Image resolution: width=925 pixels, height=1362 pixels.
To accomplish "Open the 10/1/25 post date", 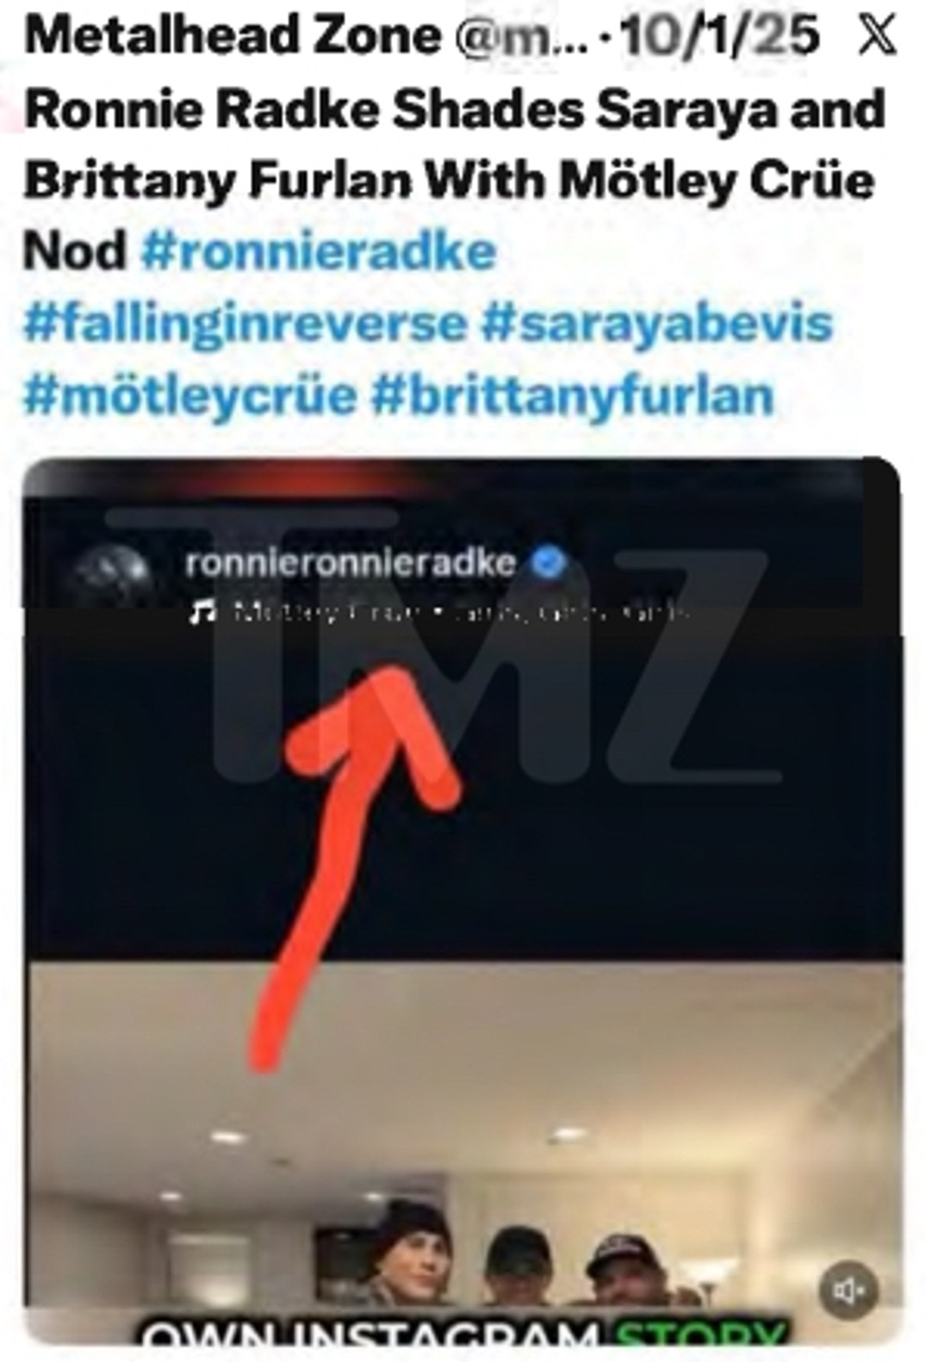I will [720, 36].
